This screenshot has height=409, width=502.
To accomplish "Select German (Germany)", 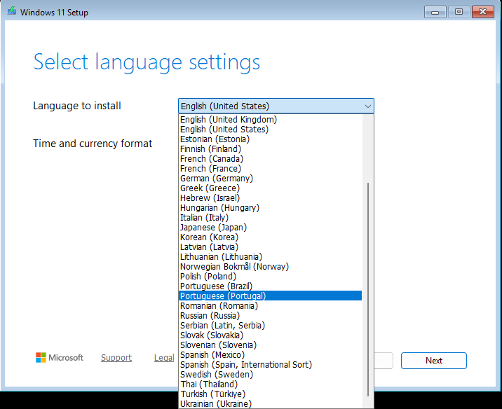I will [x=270, y=179].
